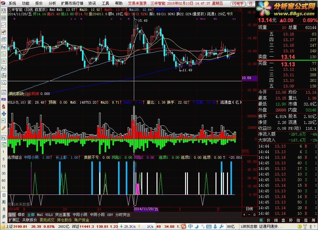318x230 pixels.
Task: Select the 分时突出 indicator tab
Action: tap(123, 214)
